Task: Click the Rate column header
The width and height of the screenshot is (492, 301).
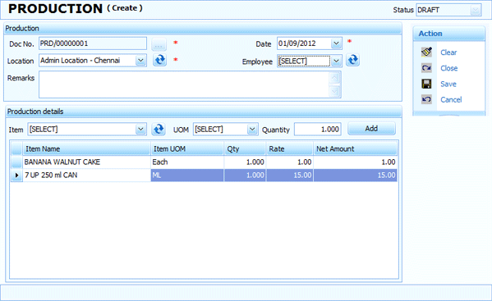Action: point(290,148)
